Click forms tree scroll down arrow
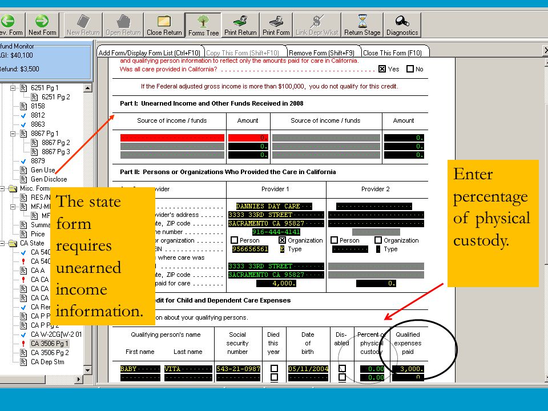Viewport: 548px width, 411px height. (88, 370)
